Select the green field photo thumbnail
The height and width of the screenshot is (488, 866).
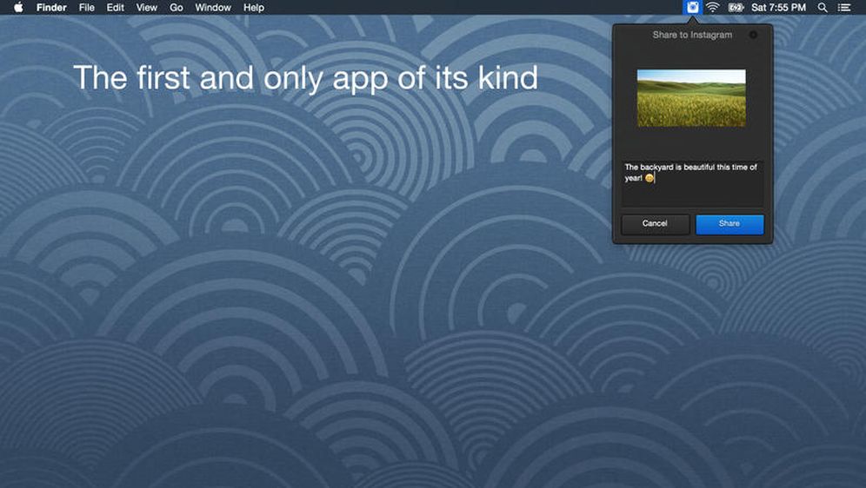(x=691, y=98)
